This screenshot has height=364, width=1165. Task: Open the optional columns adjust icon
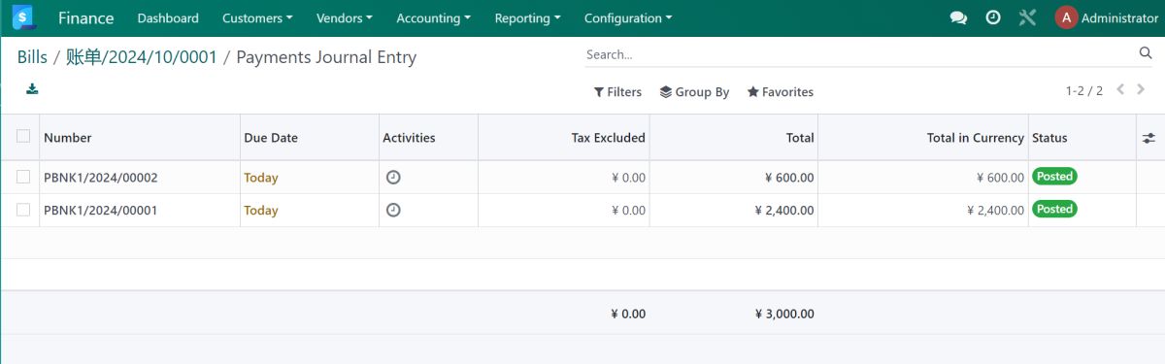pos(1148,138)
